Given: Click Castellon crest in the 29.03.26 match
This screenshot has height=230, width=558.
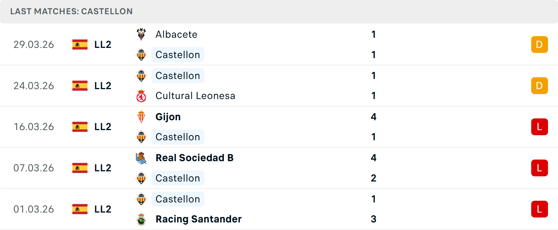Looking at the screenshot, I should click(141, 55).
